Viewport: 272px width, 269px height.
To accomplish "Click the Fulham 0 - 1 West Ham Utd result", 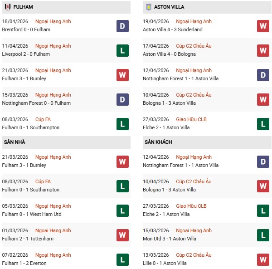I will [x=32, y=214].
